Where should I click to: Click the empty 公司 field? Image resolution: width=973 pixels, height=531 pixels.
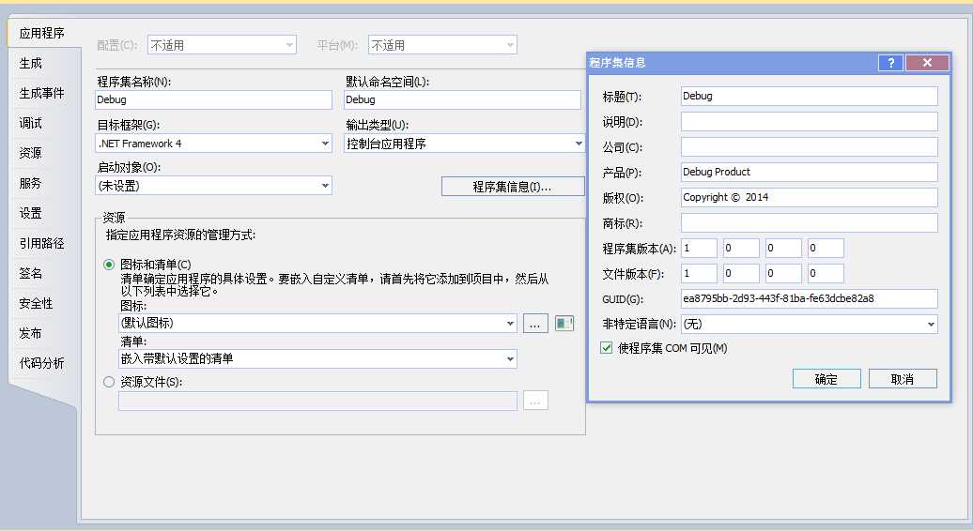[810, 147]
